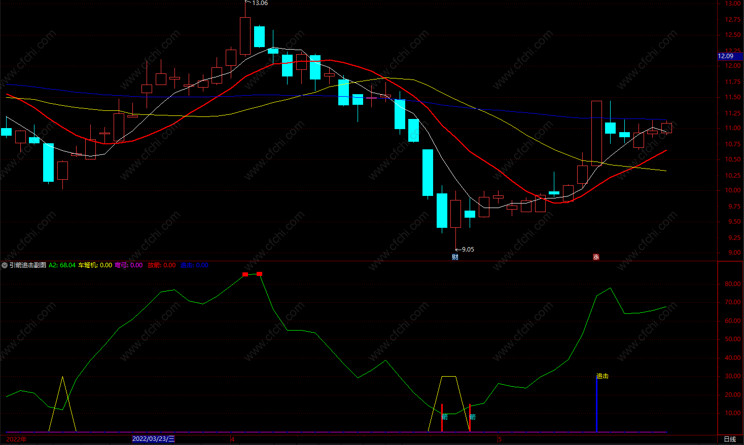Screen dimensions: 744x445
Task: Select the 引箭追击副图 indicator title
Action: (x=28, y=265)
